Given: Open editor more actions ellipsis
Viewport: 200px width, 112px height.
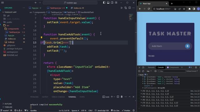Looking at the screenshot, I should [x=133, y=8].
